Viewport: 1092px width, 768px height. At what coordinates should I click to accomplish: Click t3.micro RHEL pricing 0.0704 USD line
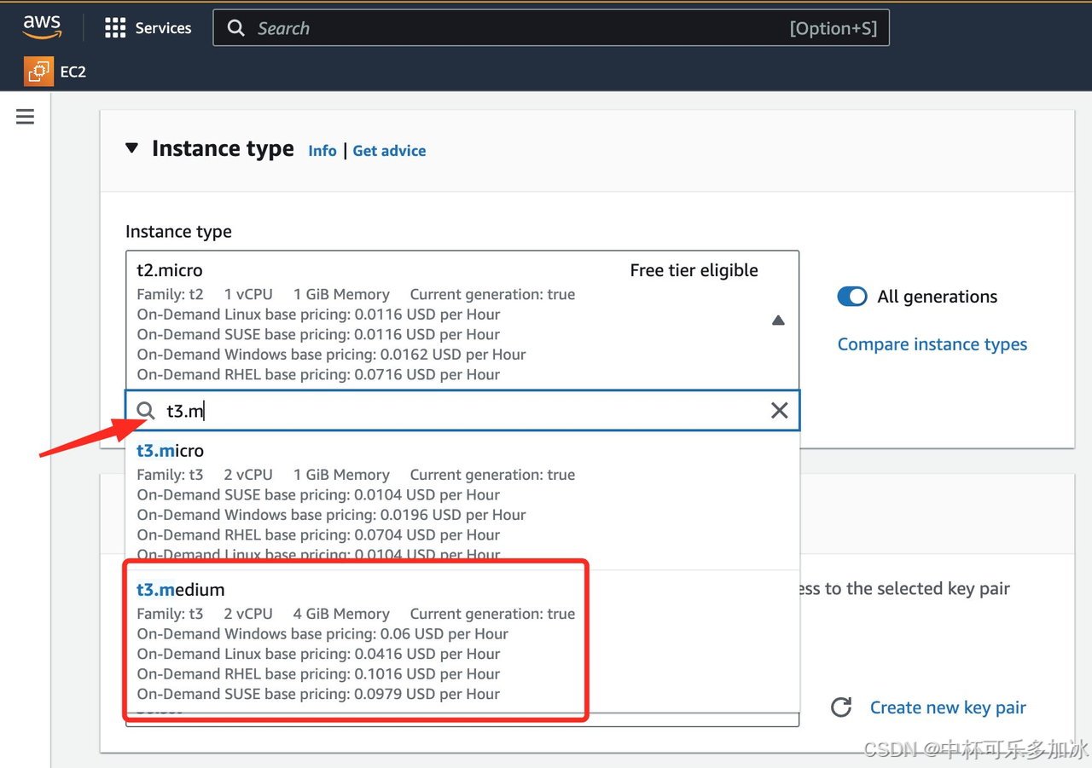point(318,534)
